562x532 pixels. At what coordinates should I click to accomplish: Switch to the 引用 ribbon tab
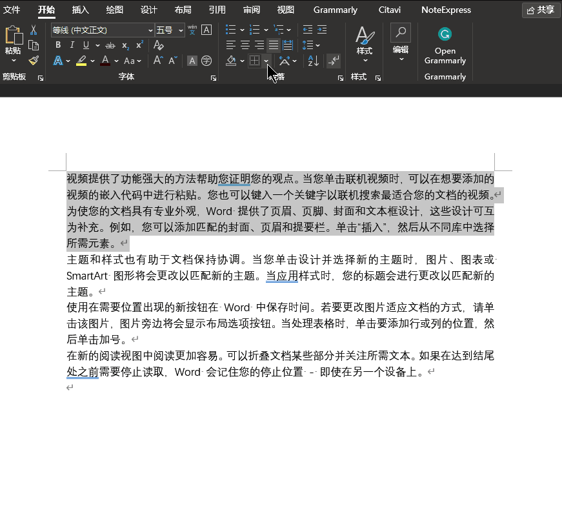click(x=217, y=10)
